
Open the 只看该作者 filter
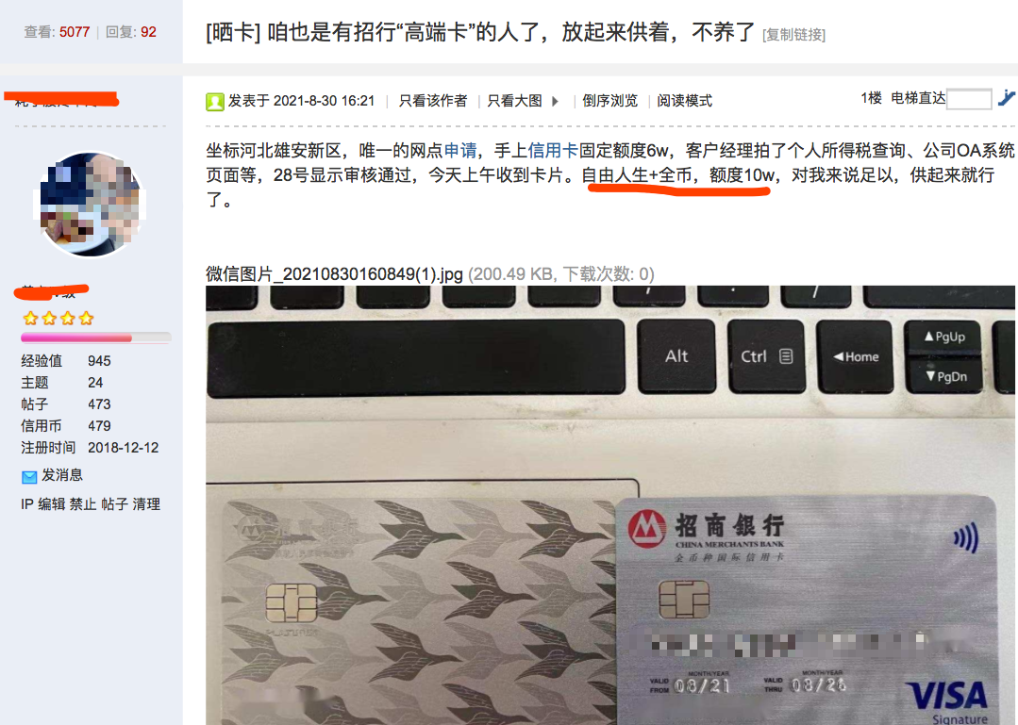433,101
